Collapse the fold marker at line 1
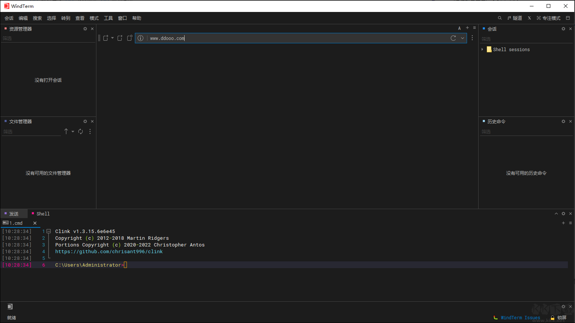The width and height of the screenshot is (575, 323). click(x=49, y=232)
